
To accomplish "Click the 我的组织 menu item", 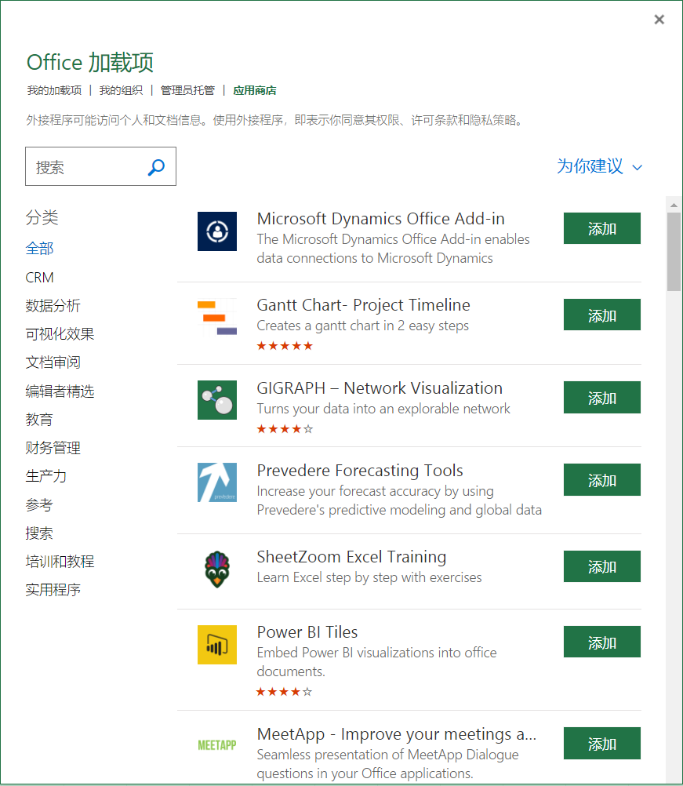I will 121,89.
